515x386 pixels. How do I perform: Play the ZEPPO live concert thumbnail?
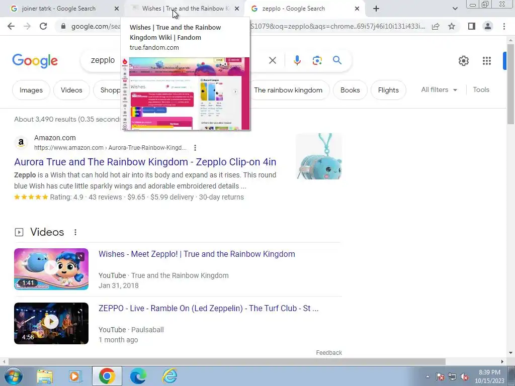[x=51, y=323]
